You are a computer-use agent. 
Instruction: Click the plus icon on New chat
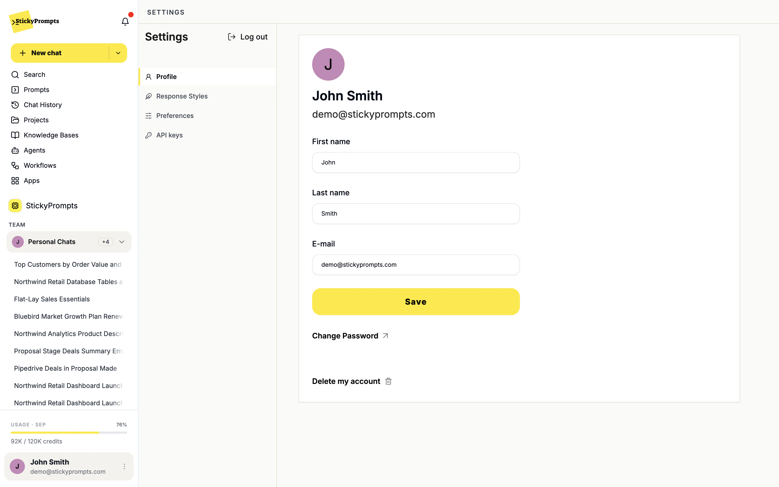coord(22,53)
